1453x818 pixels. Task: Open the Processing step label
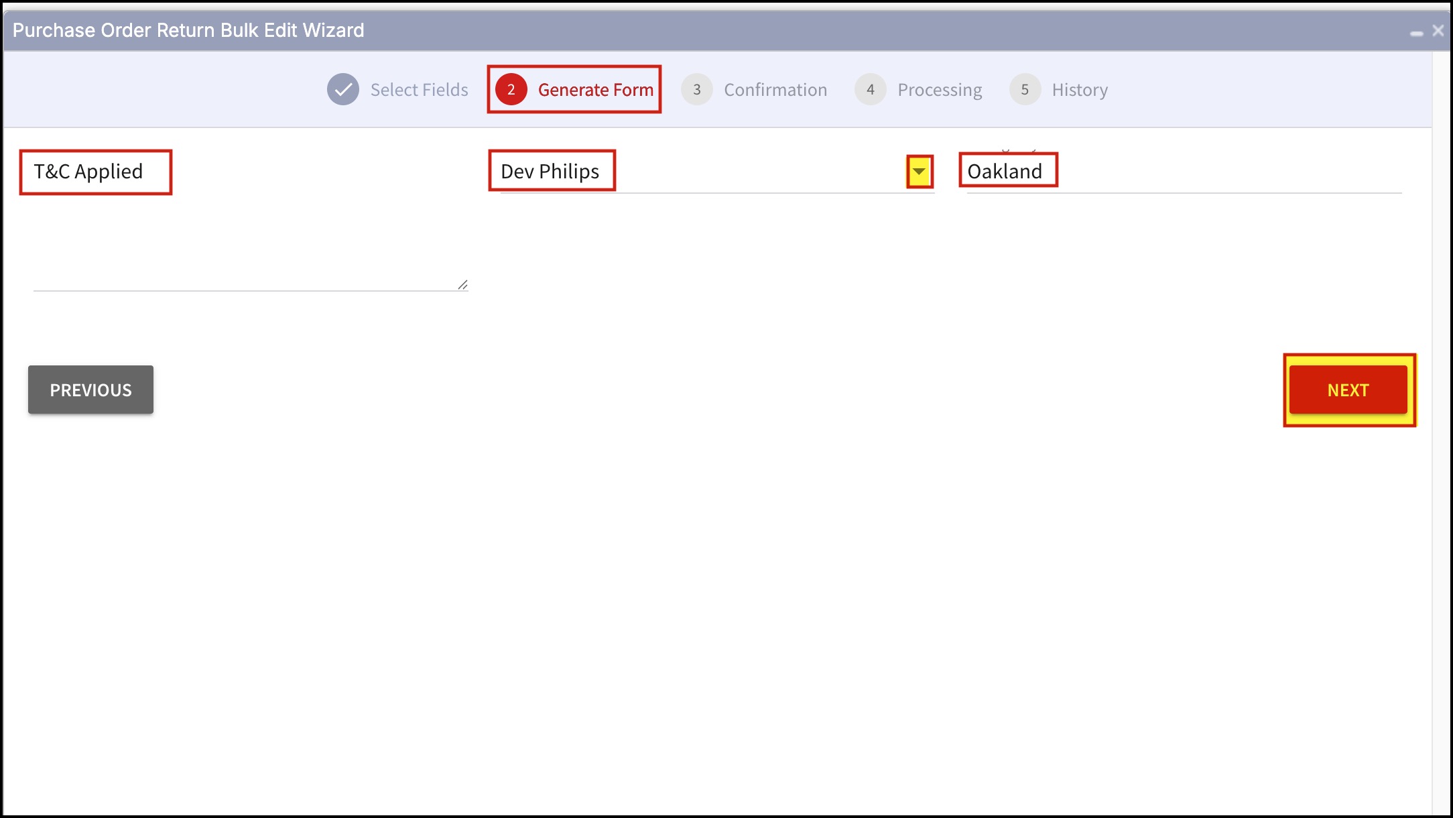coord(940,90)
